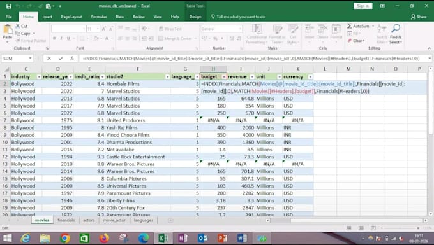
Task: Open the industry column filter dropdown
Action: click(x=39, y=77)
